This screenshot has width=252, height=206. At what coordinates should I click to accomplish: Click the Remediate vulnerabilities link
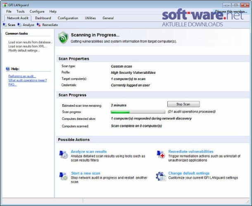pos(191,152)
